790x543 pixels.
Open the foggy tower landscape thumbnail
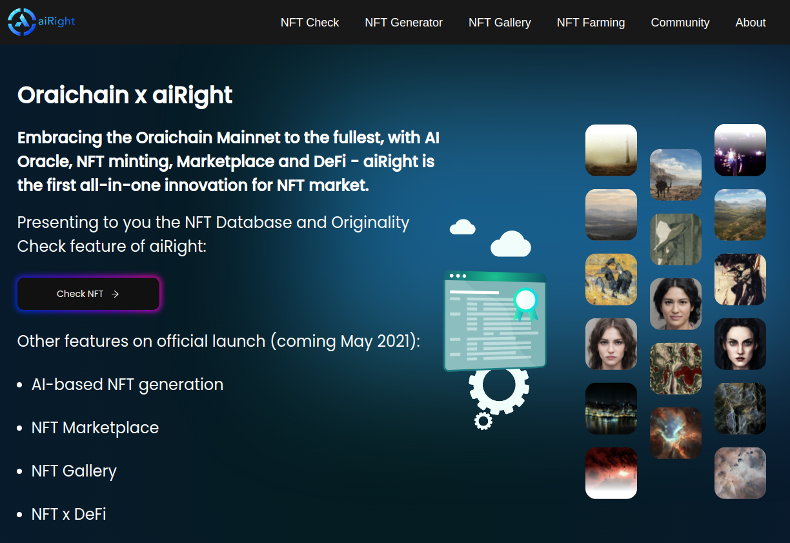(611, 150)
